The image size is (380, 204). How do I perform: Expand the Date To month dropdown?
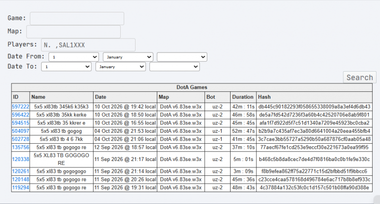(121, 67)
